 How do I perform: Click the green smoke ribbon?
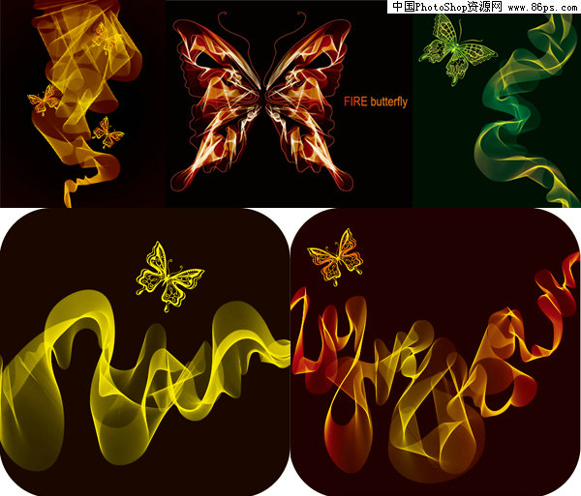pos(526,111)
